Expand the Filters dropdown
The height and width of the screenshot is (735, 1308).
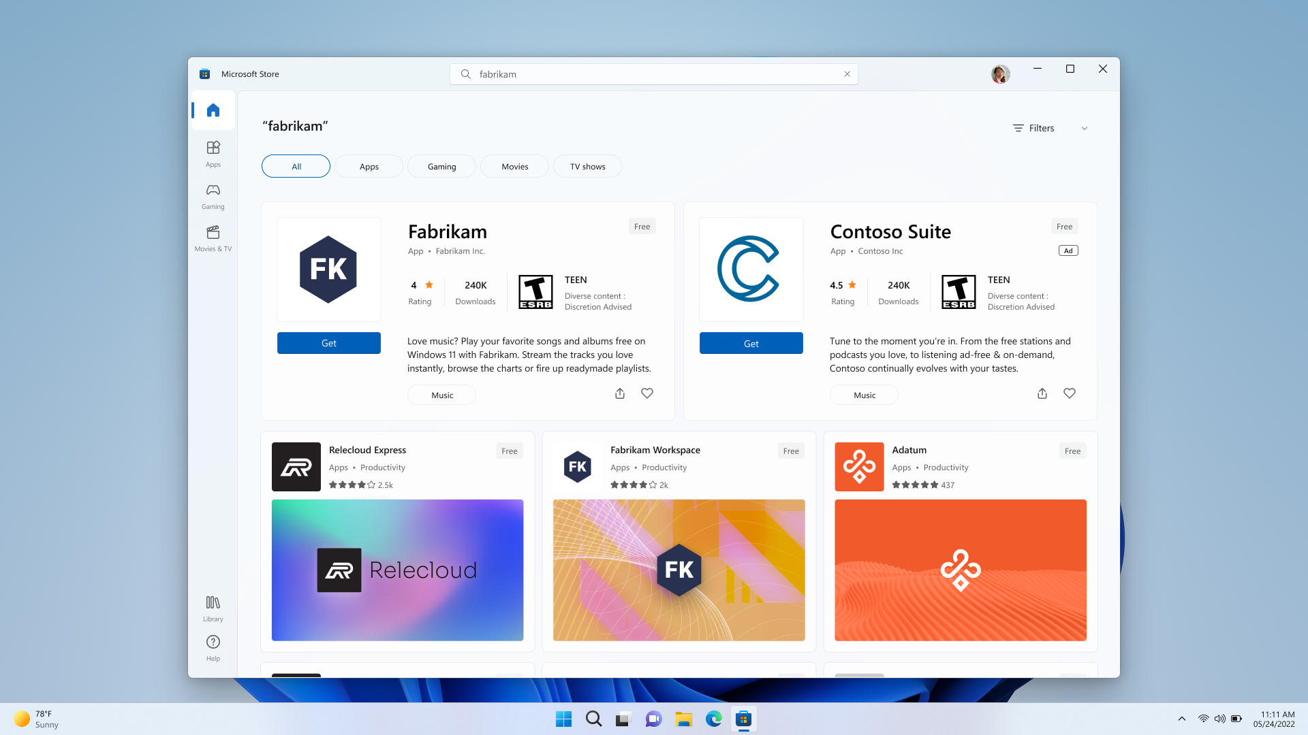pos(1051,127)
